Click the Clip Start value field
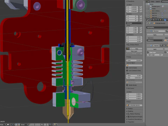This screenshot has height=126, width=168. (x=134, y=76)
